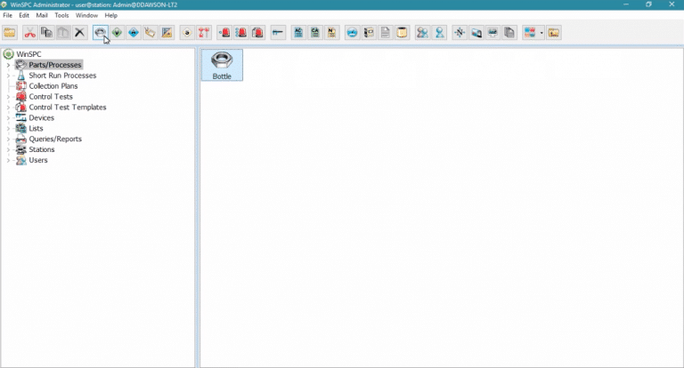
Task: Click the new part nut icon in toolbar
Action: click(x=101, y=33)
